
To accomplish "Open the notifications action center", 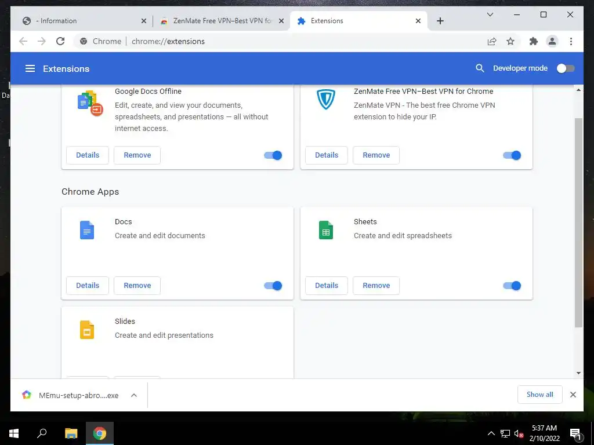I will [x=575, y=433].
